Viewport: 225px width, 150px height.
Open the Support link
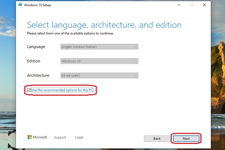(60, 137)
